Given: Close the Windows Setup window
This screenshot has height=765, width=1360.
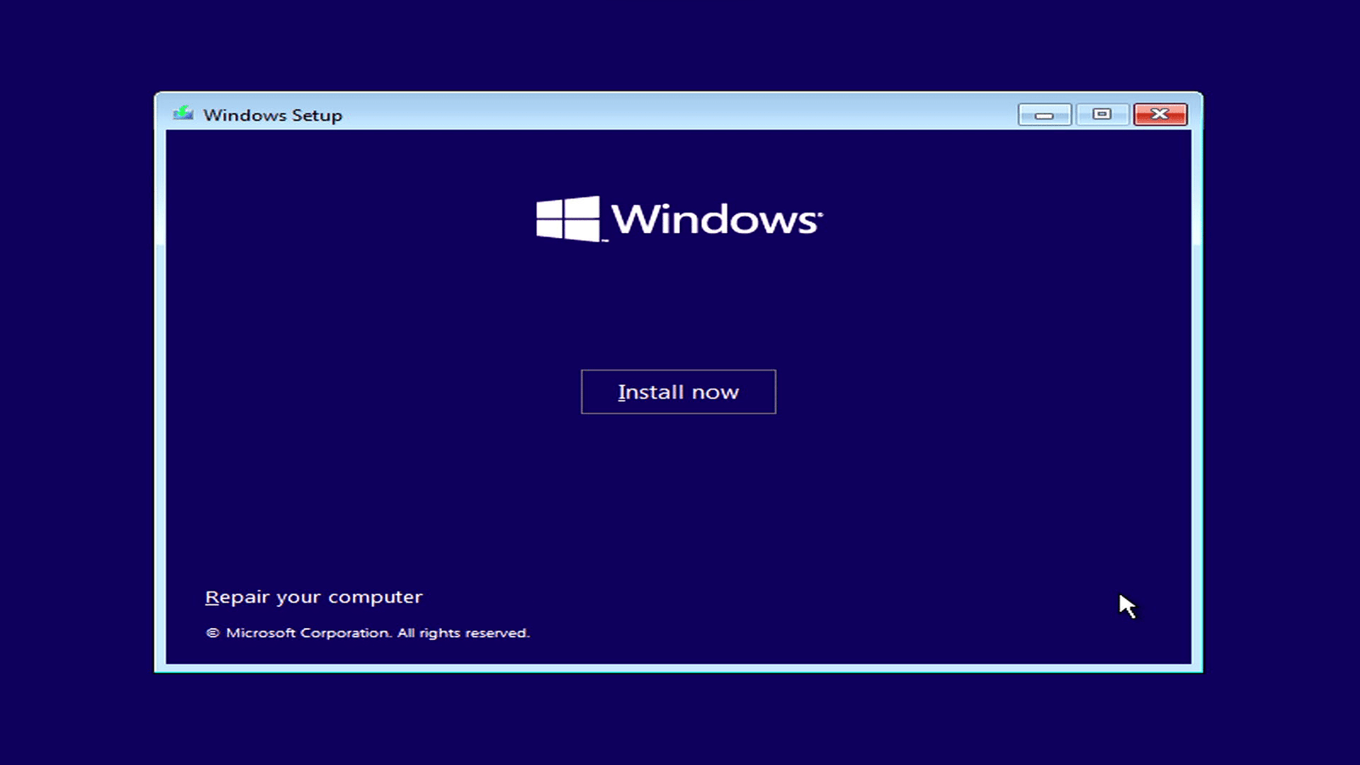Looking at the screenshot, I should (1160, 115).
